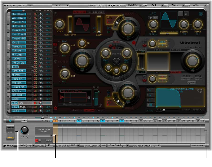Solo the Snare voice
Screen dimensions: 212x167
coord(36,67)
